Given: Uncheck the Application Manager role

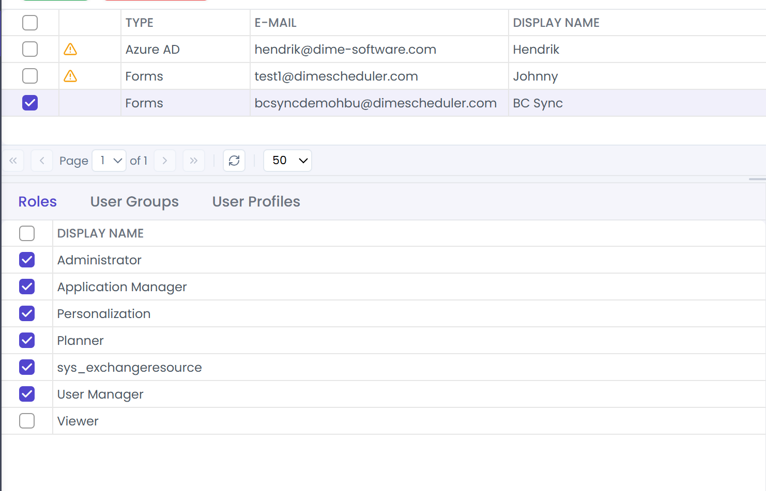Looking at the screenshot, I should point(27,287).
